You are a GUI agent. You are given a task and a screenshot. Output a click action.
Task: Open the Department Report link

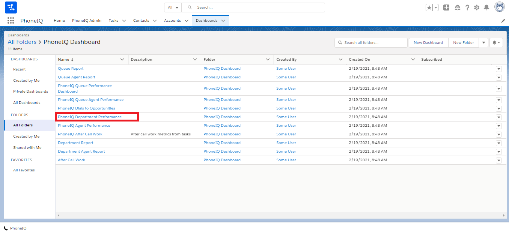[x=75, y=143]
